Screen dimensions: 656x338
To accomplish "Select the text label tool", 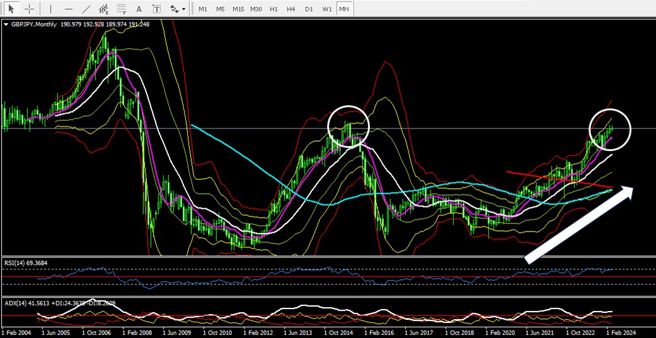I will coord(156,9).
